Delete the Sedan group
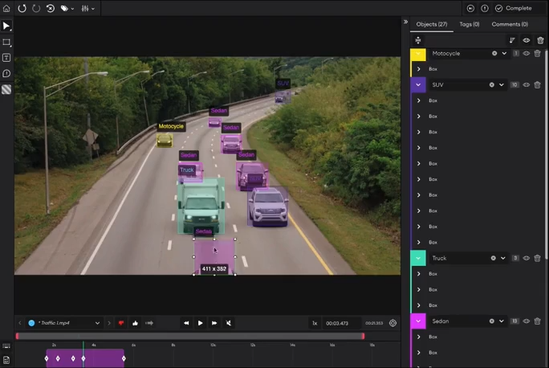Image resolution: width=549 pixels, height=368 pixels. (x=538, y=321)
